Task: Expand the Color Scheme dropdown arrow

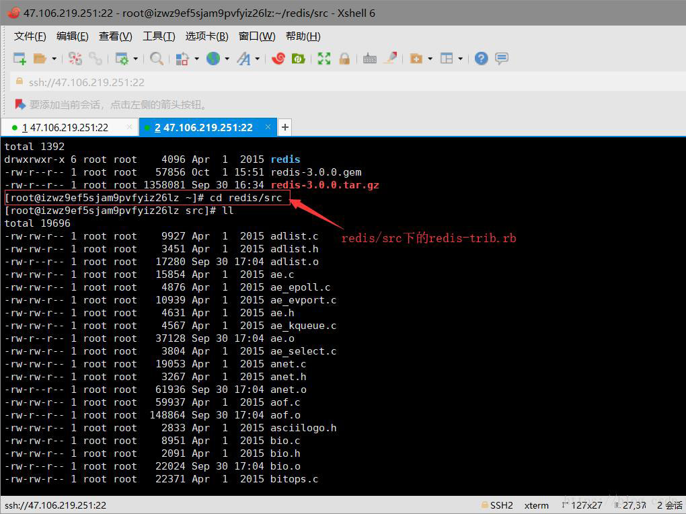Action: (x=196, y=59)
